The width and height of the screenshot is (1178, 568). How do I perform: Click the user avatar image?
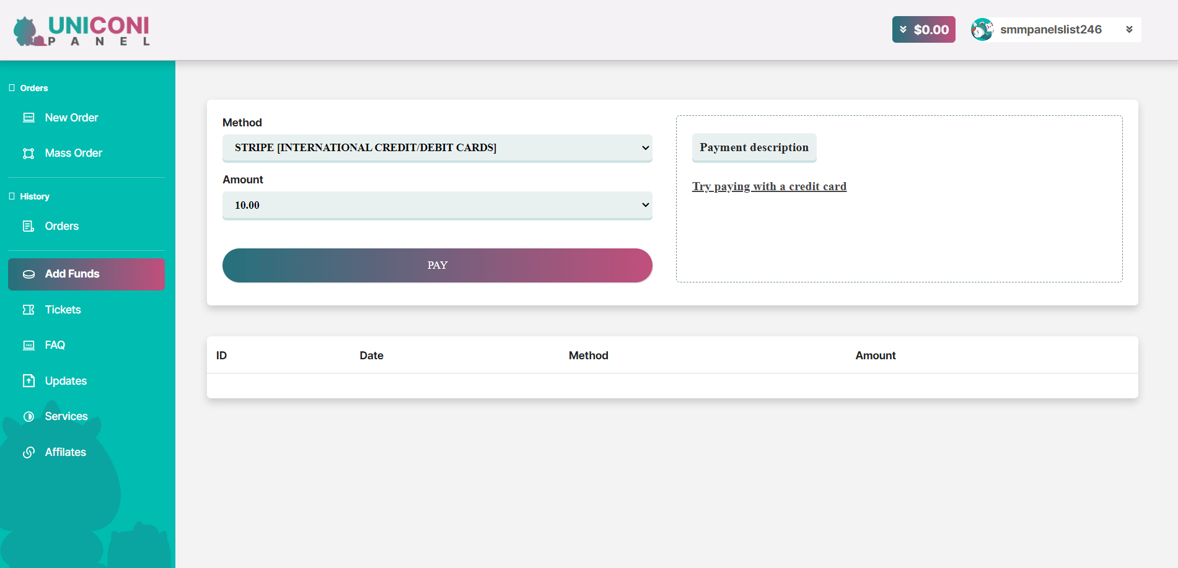[x=982, y=30]
